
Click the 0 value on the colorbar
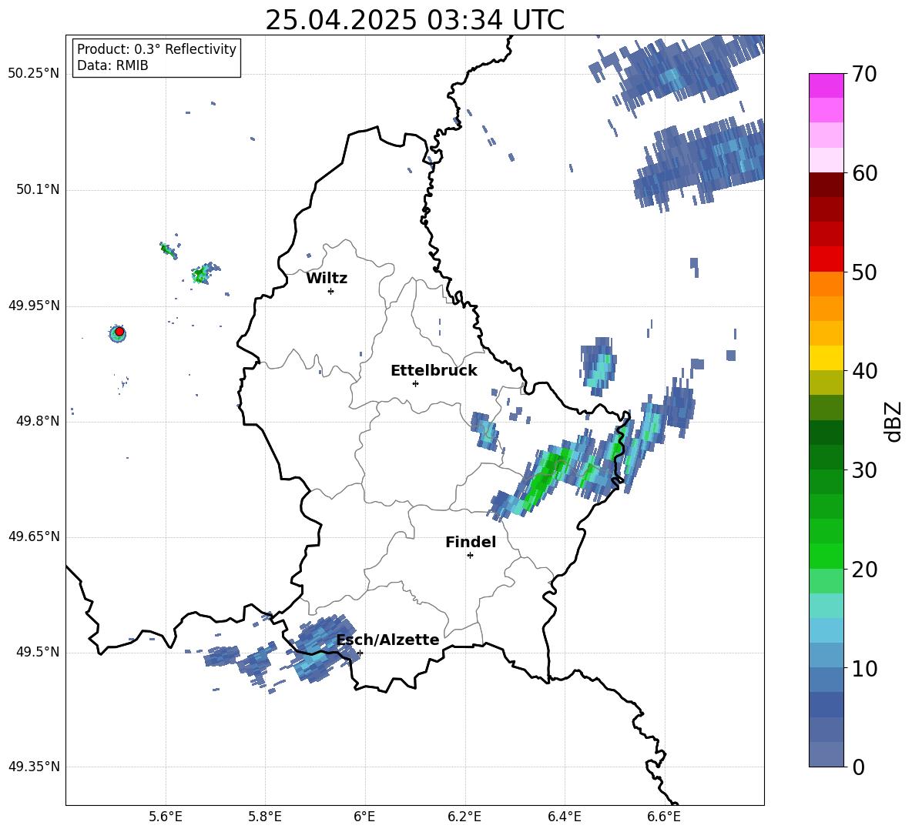point(859,767)
